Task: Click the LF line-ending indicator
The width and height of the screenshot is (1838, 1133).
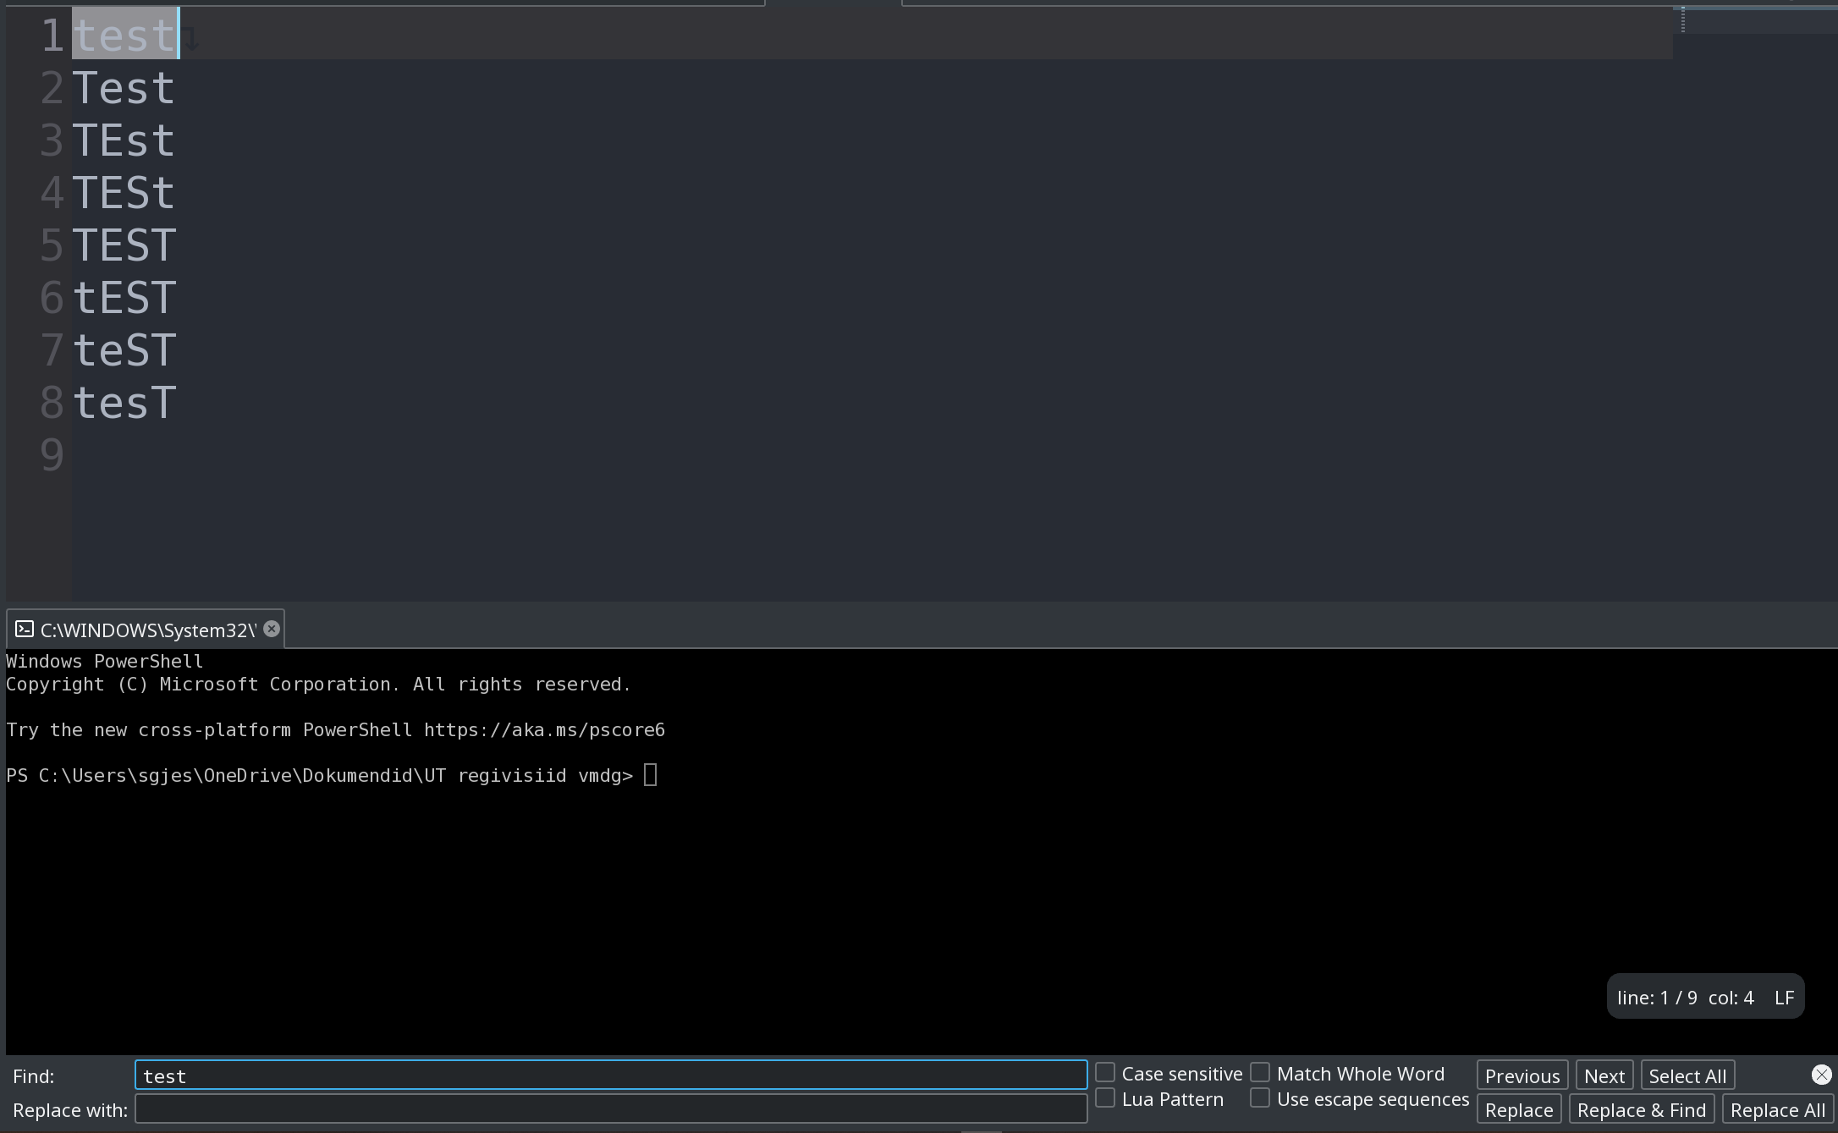Action: (x=1785, y=997)
